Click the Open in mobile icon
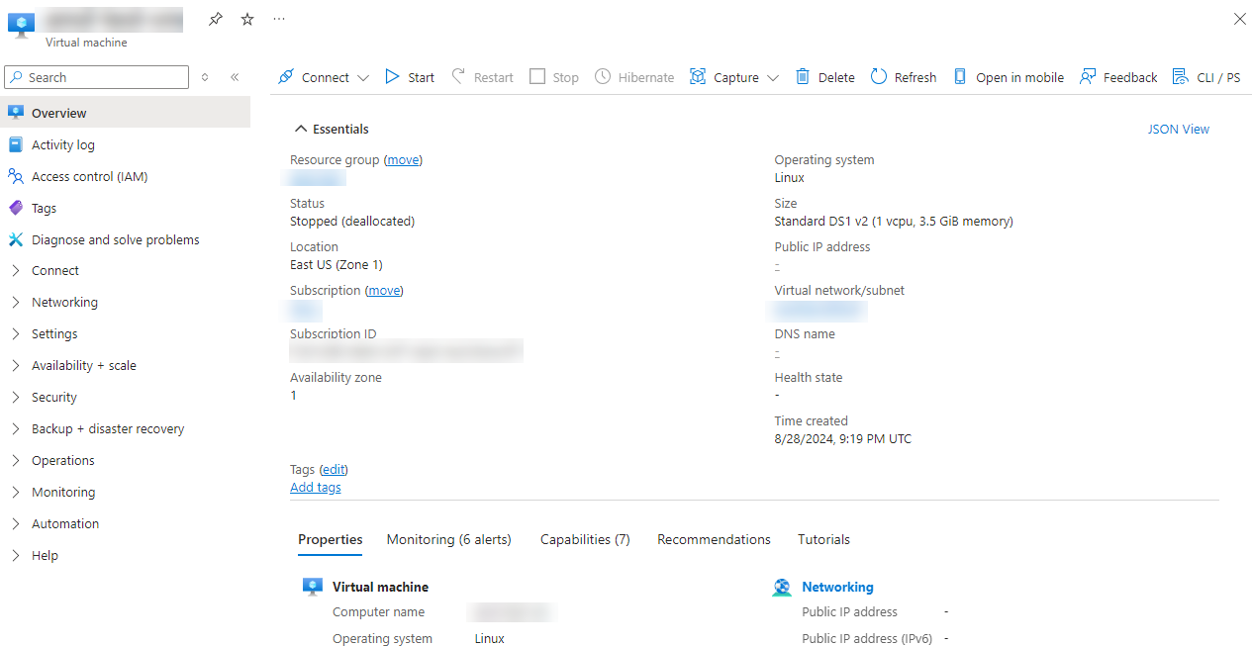1252x646 pixels. click(x=960, y=77)
